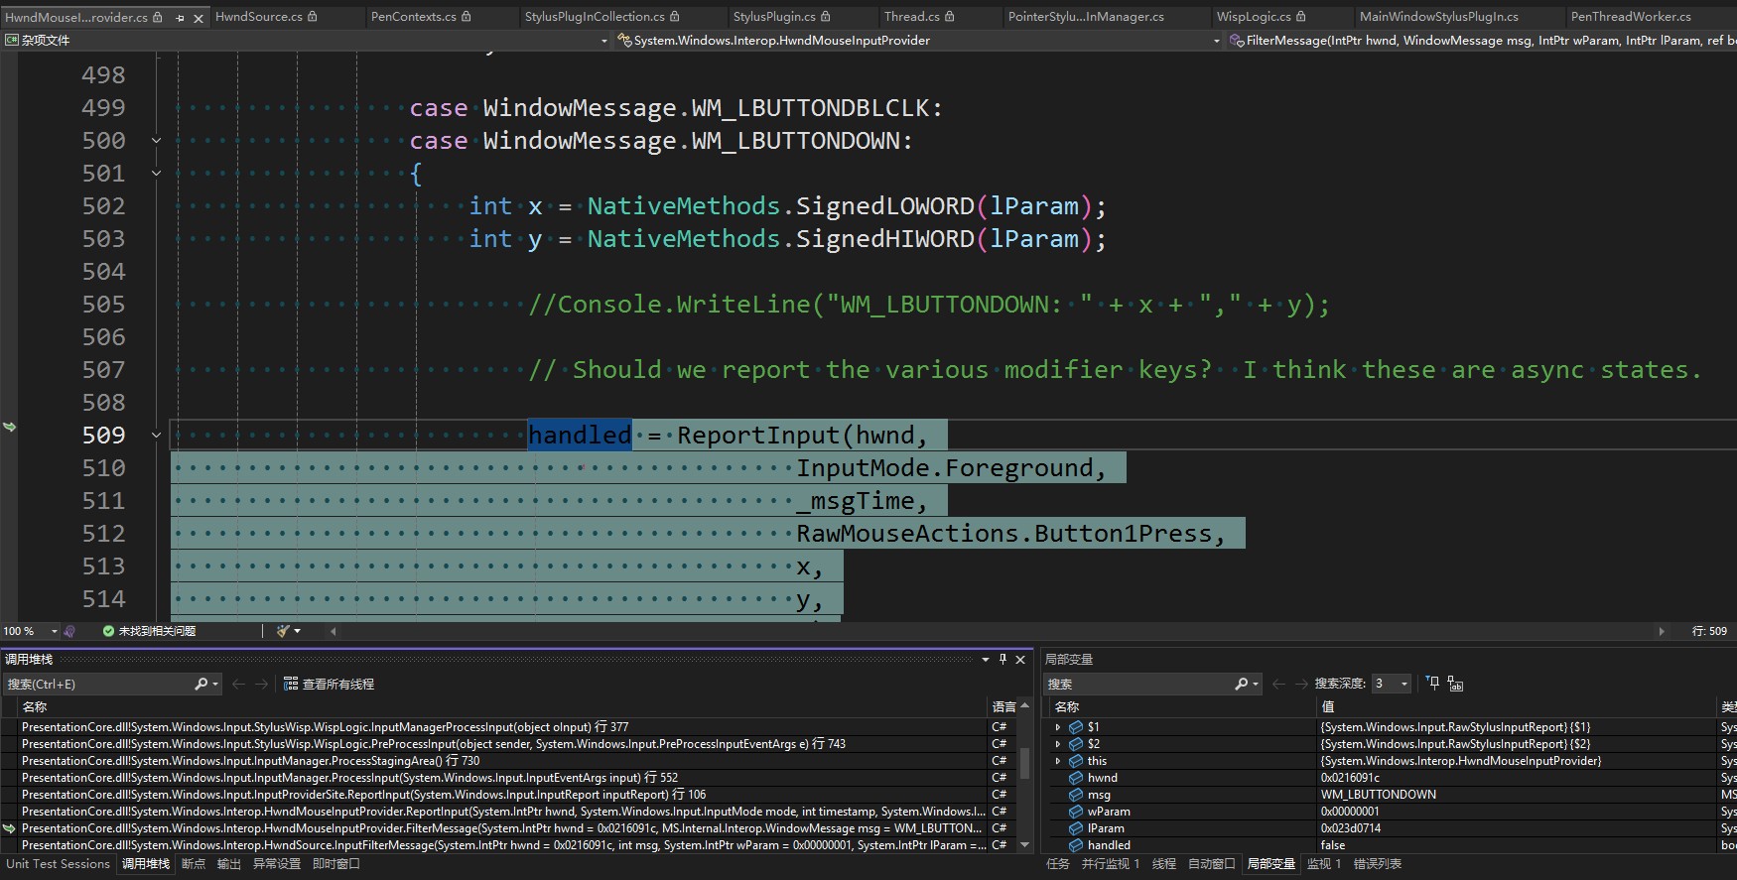The width and height of the screenshot is (1737, 880).
Task: Select the WispLogic.InputManagerProcessInput call stack frame
Action: 325,727
